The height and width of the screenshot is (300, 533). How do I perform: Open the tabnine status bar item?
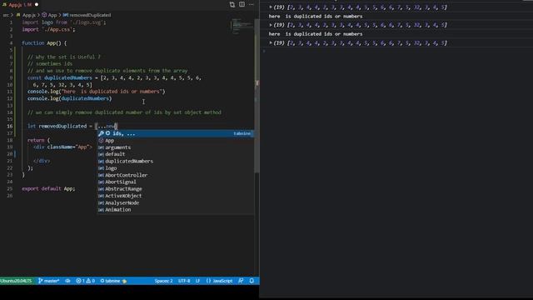tap(113, 281)
